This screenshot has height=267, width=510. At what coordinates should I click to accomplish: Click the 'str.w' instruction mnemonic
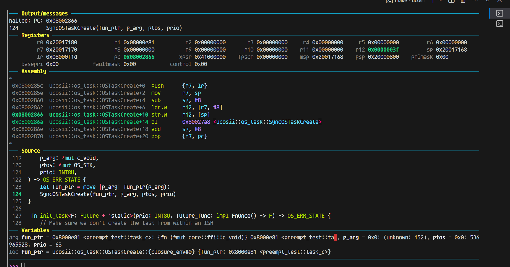pos(159,115)
